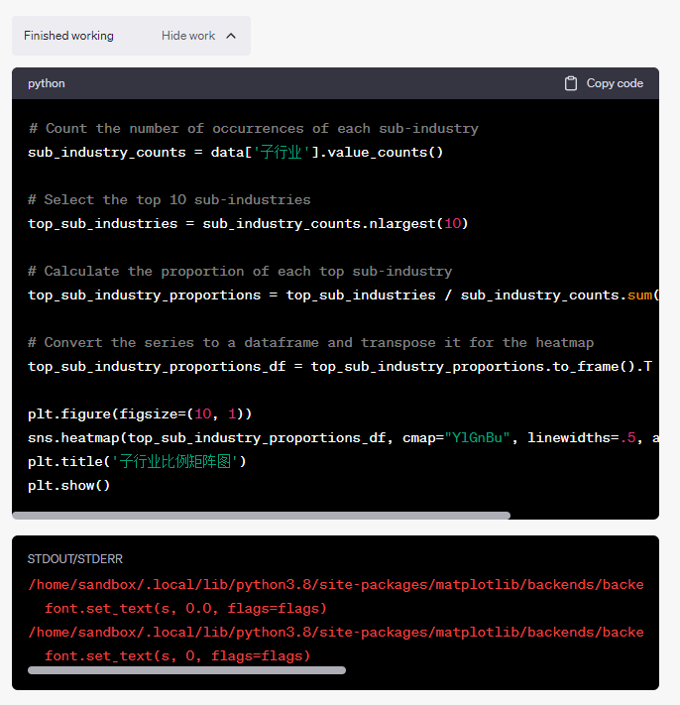Click the clipboard icon beside Copy code
The height and width of the screenshot is (705, 680).
click(x=571, y=83)
